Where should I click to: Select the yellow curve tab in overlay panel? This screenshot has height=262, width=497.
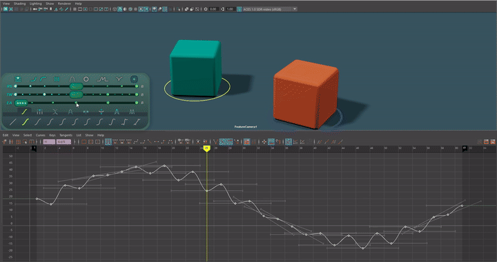coord(24,112)
